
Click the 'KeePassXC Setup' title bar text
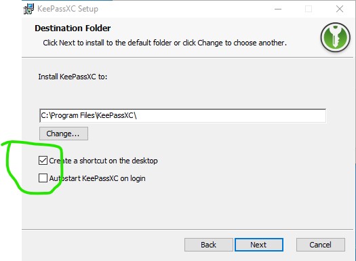pos(68,9)
